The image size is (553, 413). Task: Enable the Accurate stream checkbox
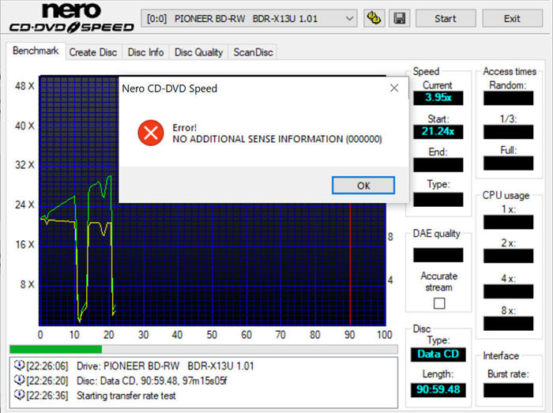click(438, 303)
